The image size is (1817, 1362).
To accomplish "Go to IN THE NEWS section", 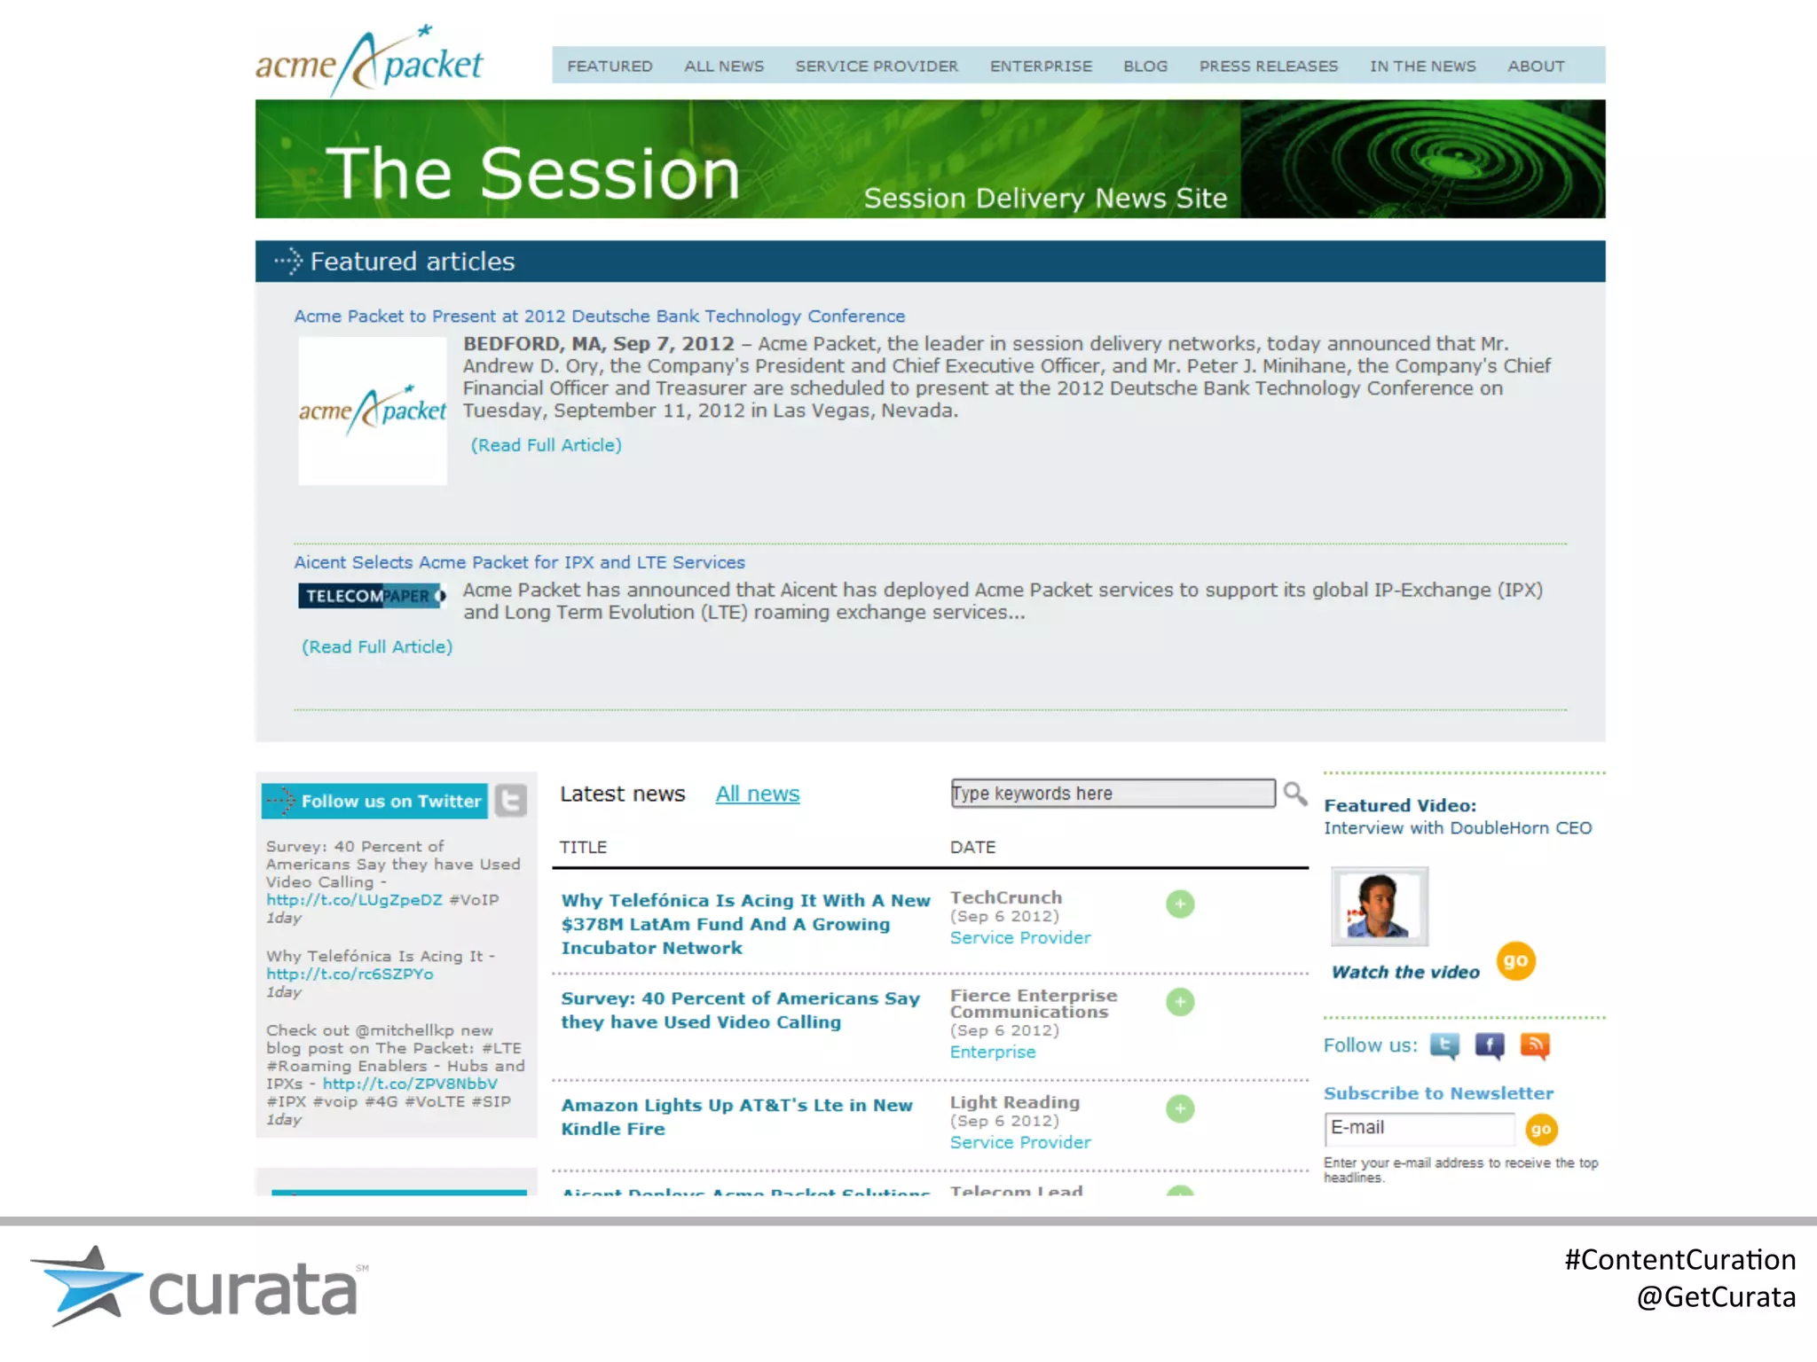I will click(1422, 67).
